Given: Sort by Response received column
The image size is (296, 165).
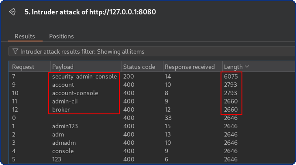Looking at the screenshot, I should click(x=189, y=67).
